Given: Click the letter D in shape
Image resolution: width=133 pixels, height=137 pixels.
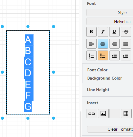Looking at the screenshot, I should click(x=28, y=73).
